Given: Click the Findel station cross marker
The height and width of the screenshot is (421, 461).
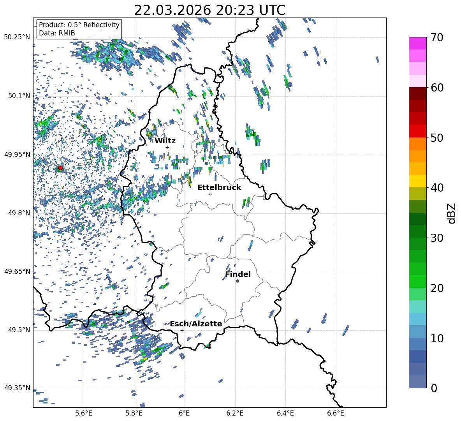Looking at the screenshot, I should coord(238,281).
